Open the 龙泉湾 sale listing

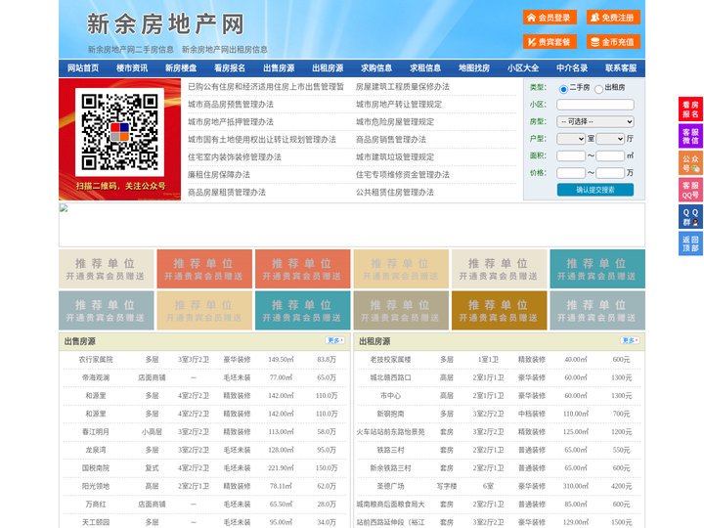coord(96,450)
